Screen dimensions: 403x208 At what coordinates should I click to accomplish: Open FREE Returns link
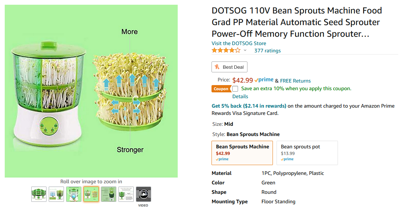click(295, 81)
